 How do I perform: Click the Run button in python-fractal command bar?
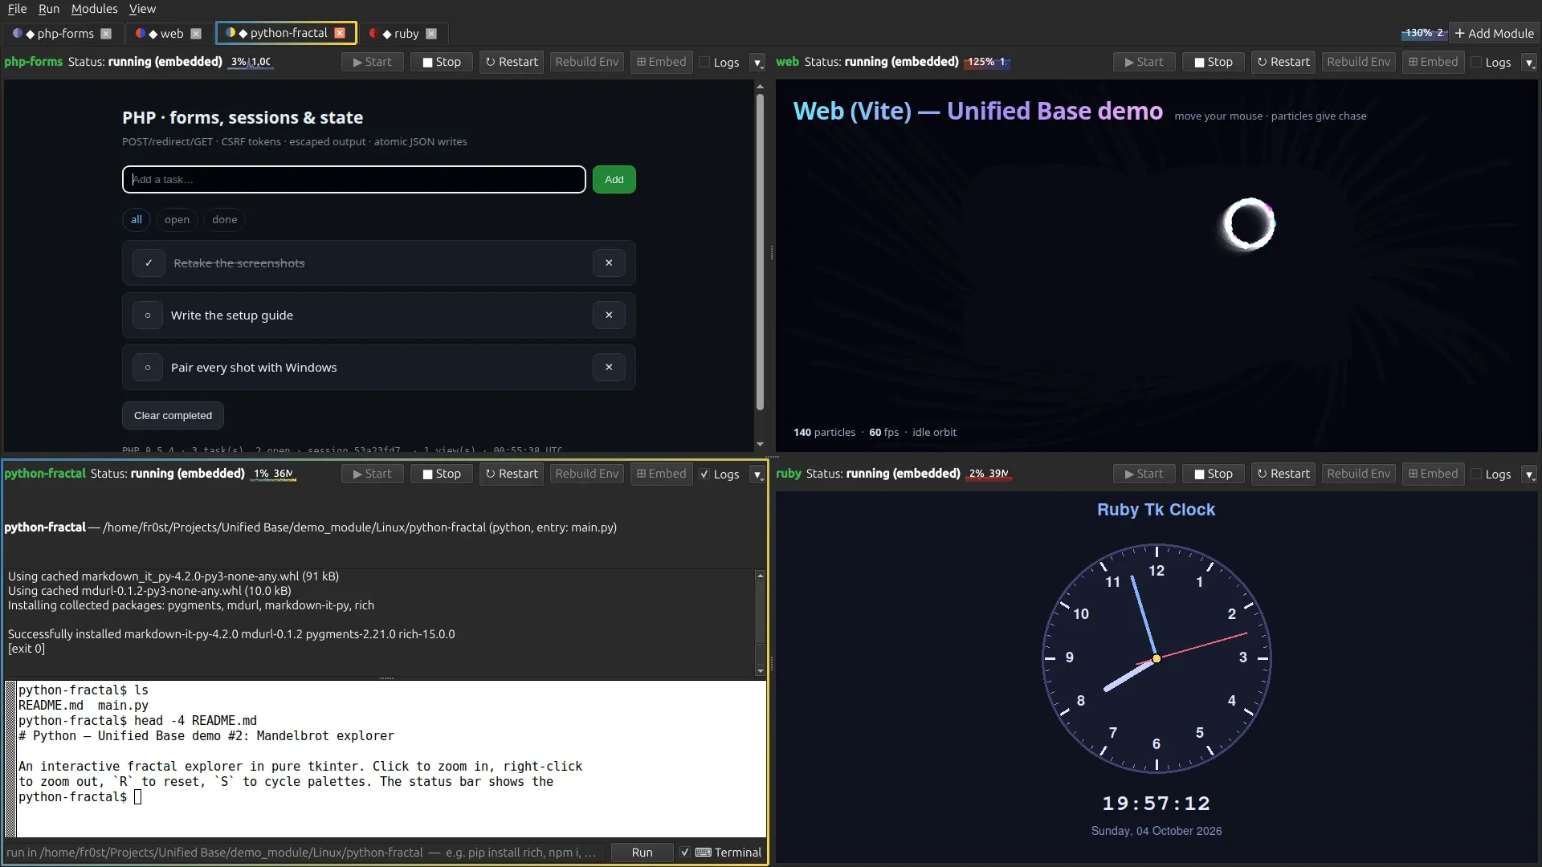pos(642,853)
